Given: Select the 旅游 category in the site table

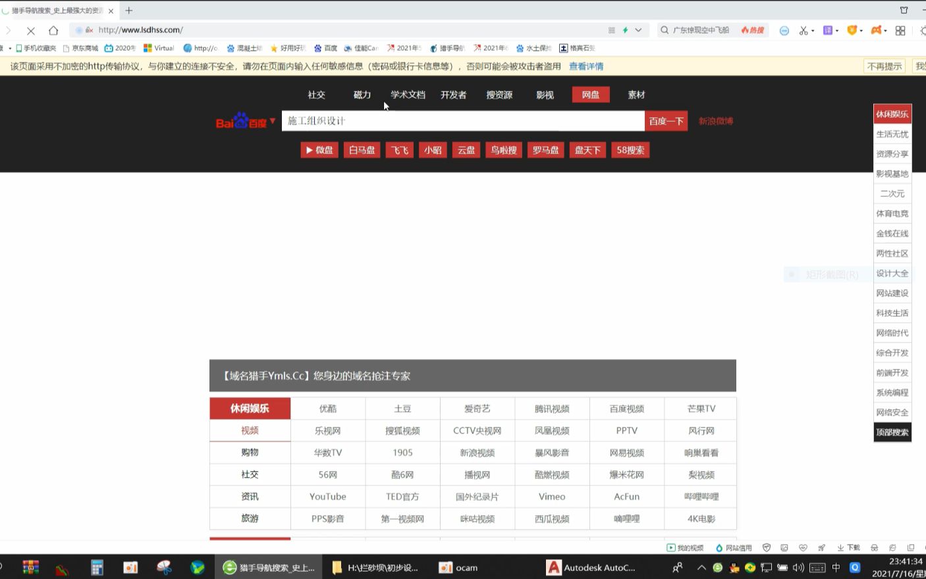Looking at the screenshot, I should click(250, 518).
